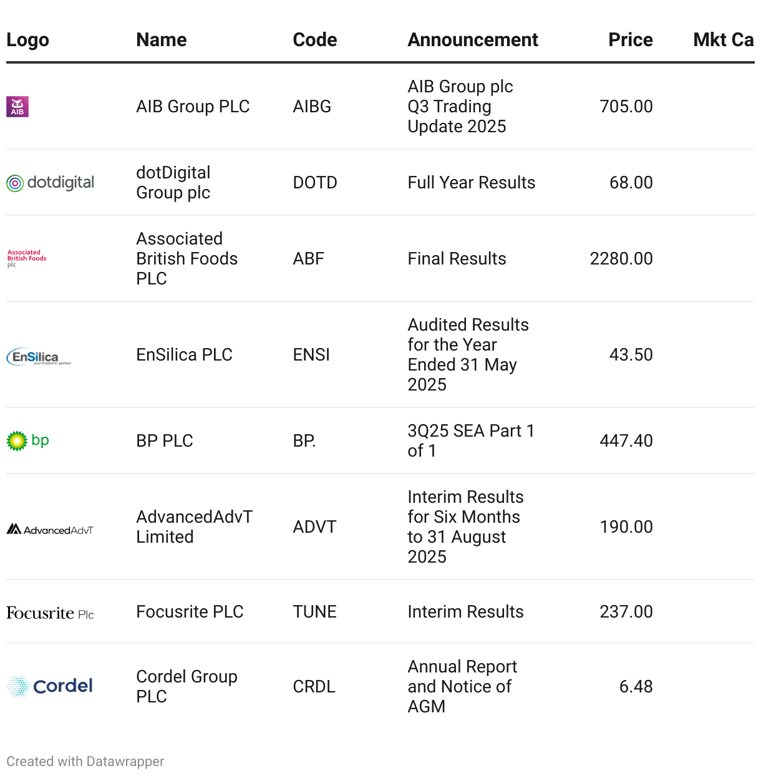Image resolution: width=761 pixels, height=776 pixels.
Task: Select the BP PLC company name
Action: 165,441
